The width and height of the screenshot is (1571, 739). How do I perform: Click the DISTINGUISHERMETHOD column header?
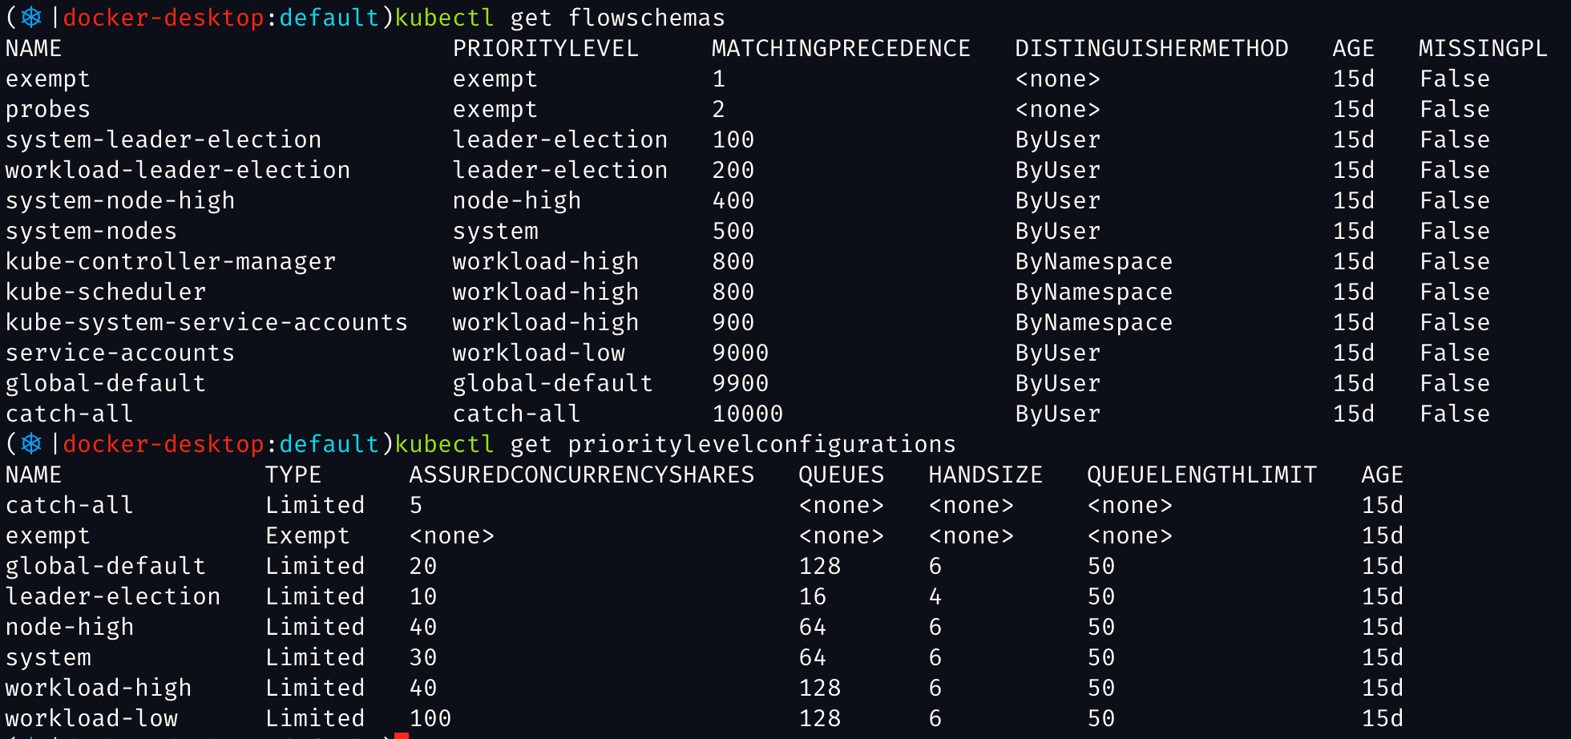[x=1152, y=48]
